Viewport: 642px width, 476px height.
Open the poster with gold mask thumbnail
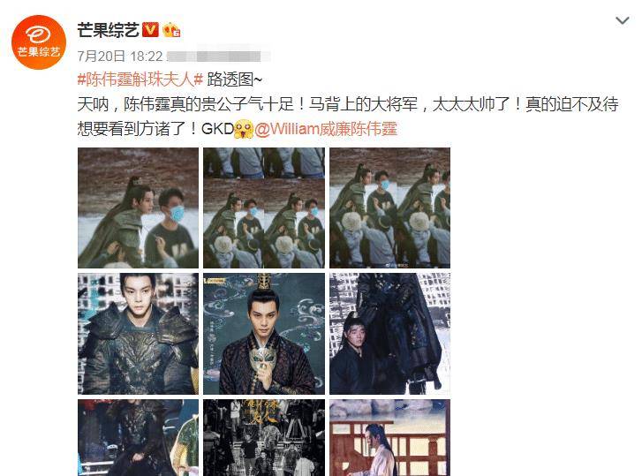pyautogui.click(x=264, y=334)
